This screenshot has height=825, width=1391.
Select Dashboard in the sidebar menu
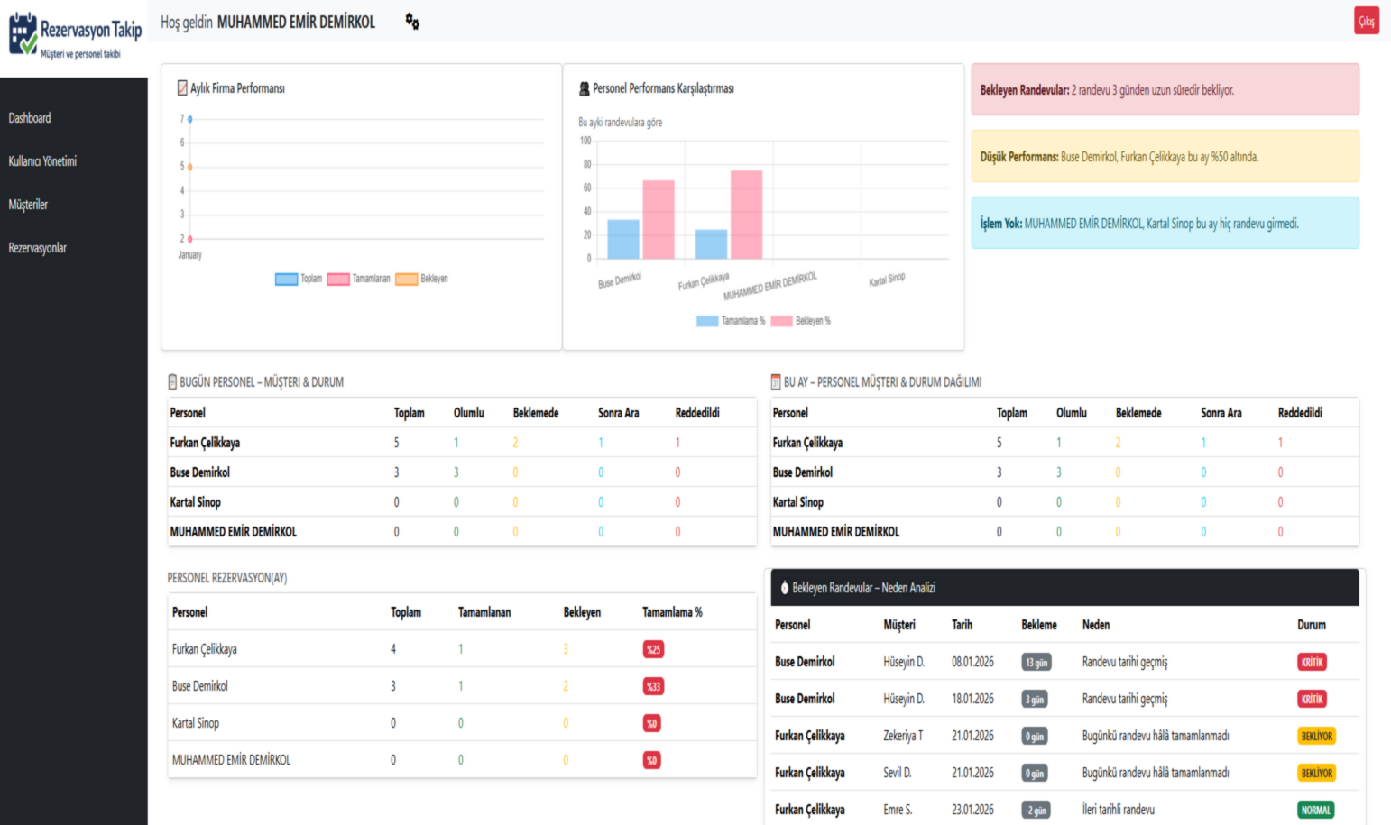30,118
